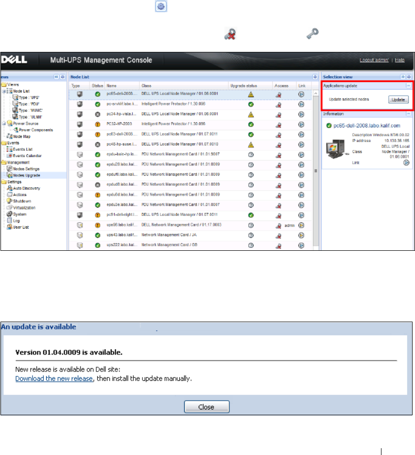Click computer image in Information panel
The height and width of the screenshot is (455, 415).
pyautogui.click(x=337, y=149)
